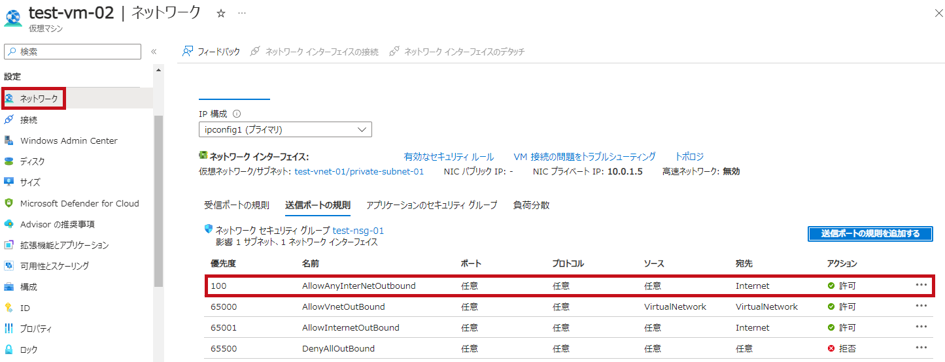
Task: Click the ポート column header
Action: (471, 264)
